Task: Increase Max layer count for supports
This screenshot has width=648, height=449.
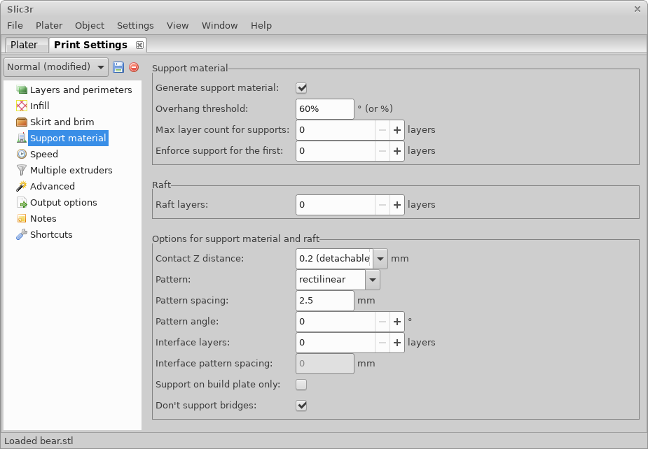Action: (397, 130)
